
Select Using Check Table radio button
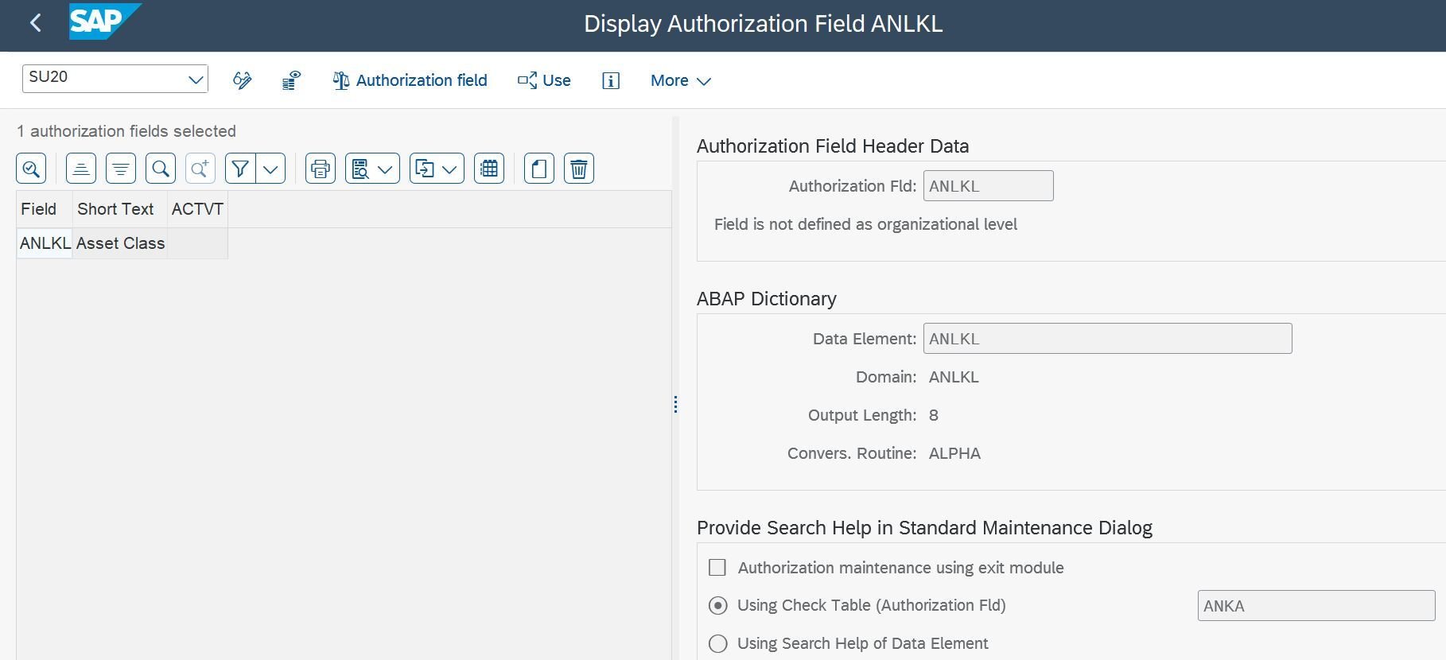(717, 606)
